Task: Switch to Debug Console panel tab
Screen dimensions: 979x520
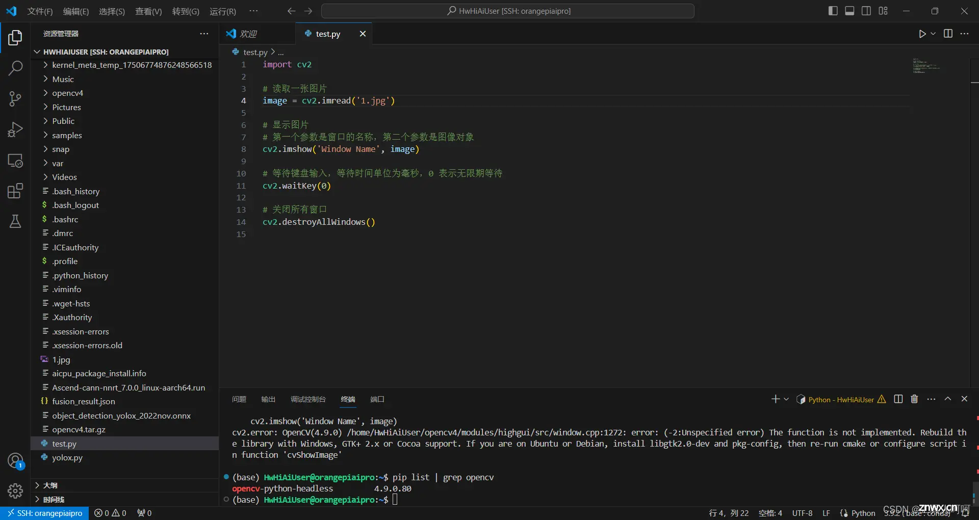Action: tap(308, 399)
